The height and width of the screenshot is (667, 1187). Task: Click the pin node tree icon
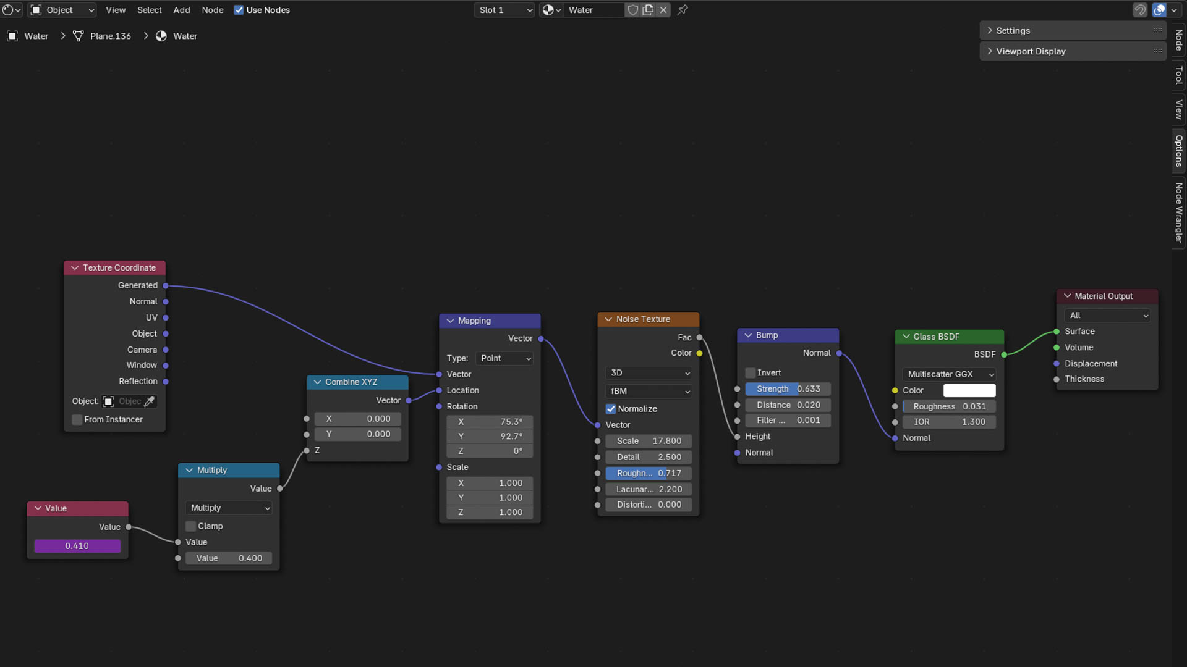(x=683, y=10)
